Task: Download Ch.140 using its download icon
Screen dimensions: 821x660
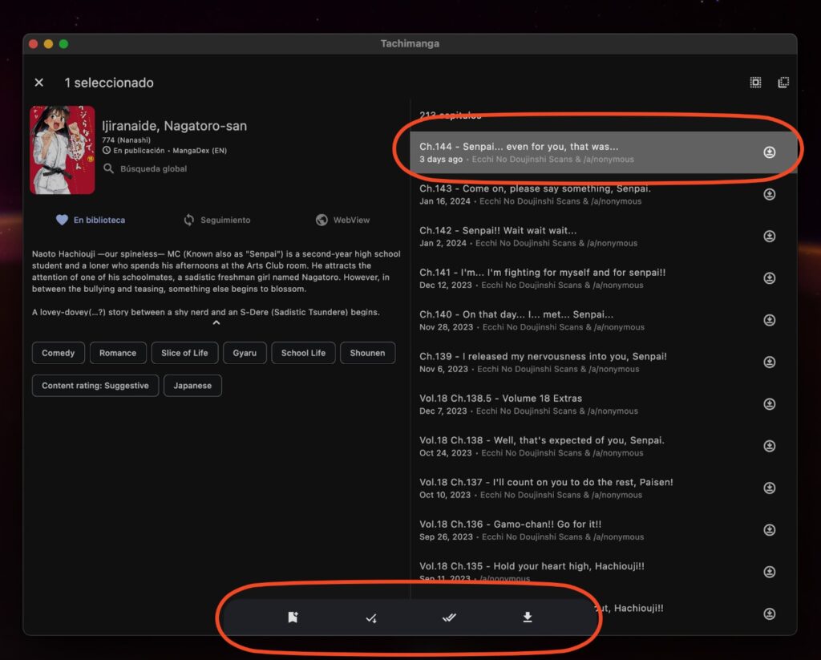Action: pos(769,320)
